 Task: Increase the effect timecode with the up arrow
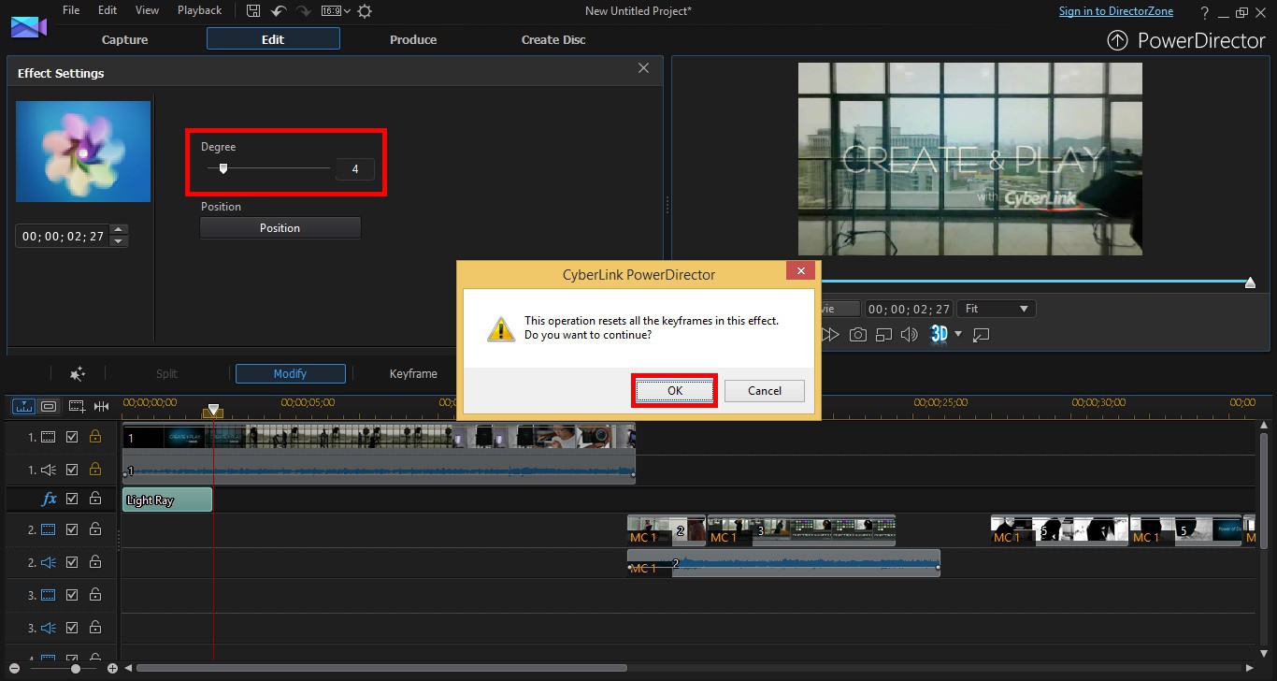[x=118, y=230]
